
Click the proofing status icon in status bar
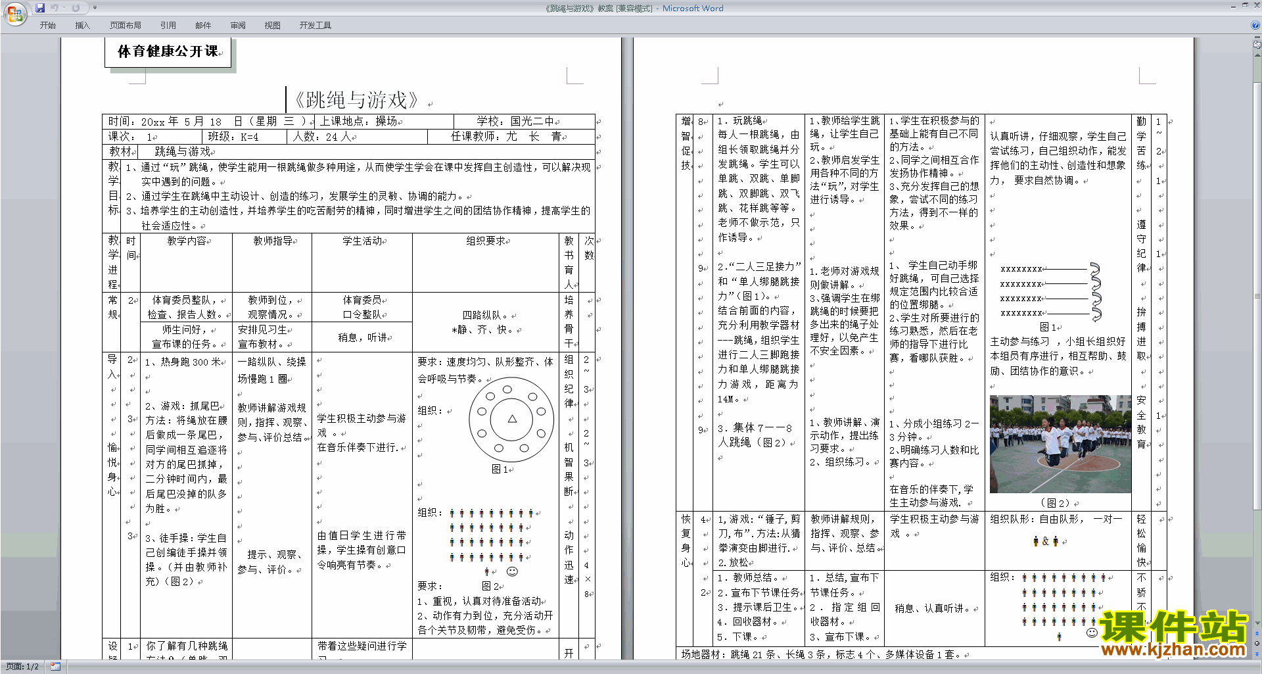(x=56, y=667)
